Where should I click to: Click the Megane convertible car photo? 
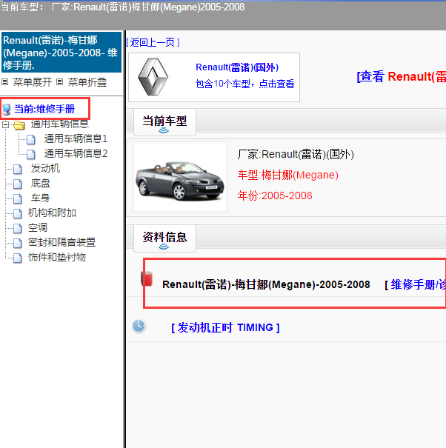point(180,177)
